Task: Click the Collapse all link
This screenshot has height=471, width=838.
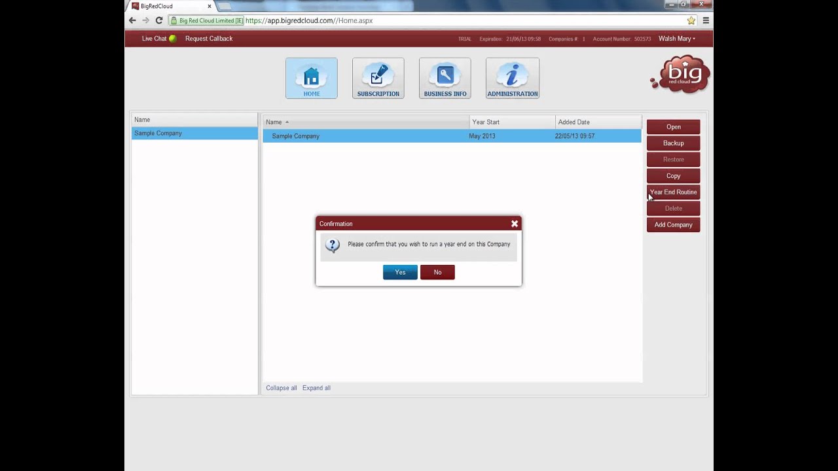Action: pos(282,388)
